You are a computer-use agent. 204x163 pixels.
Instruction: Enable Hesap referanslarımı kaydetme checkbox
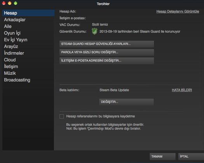point(61,116)
